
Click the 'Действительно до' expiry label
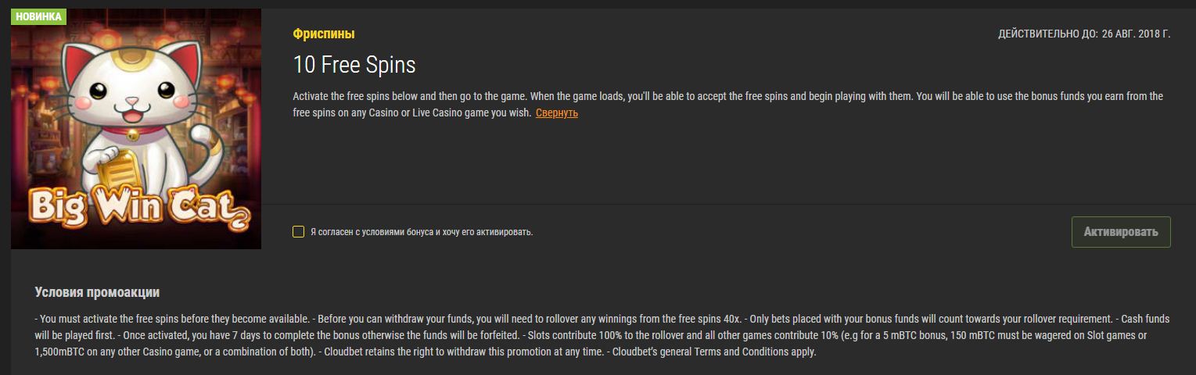click(1047, 34)
